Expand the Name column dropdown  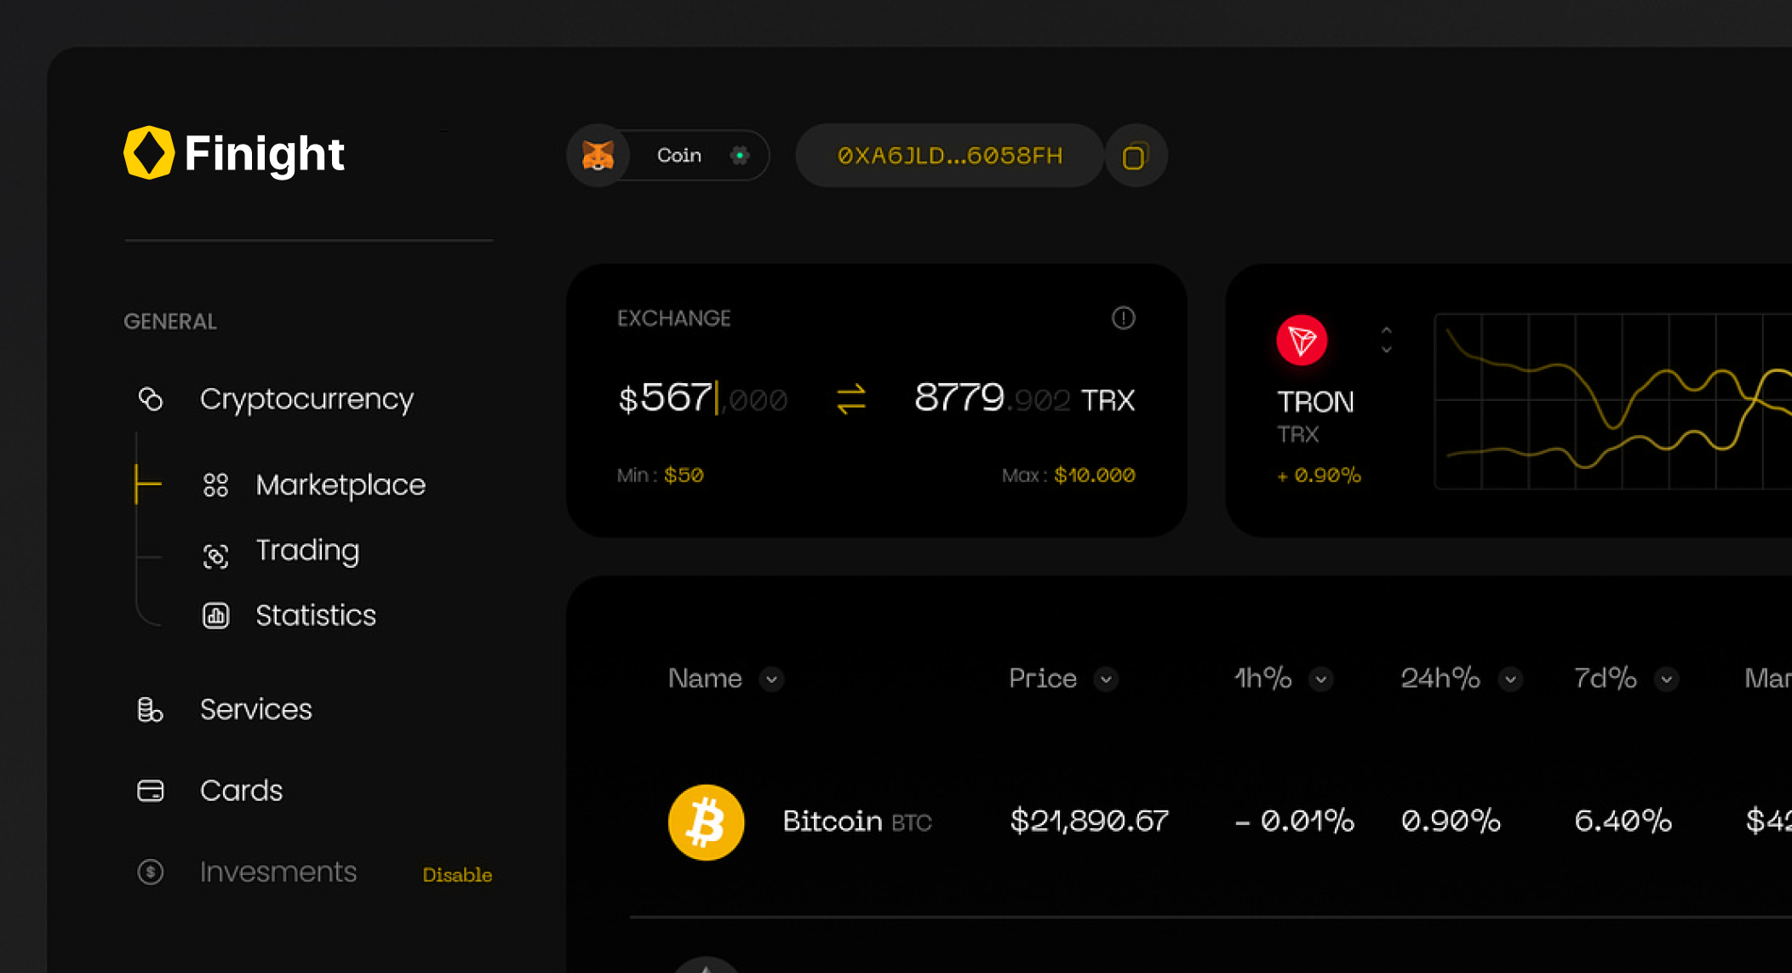point(771,677)
